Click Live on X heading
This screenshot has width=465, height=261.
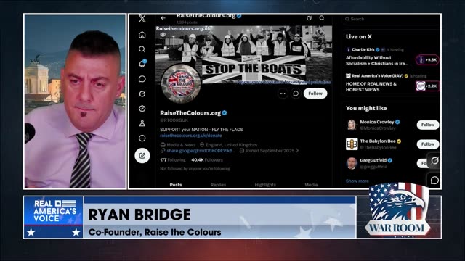coord(358,37)
